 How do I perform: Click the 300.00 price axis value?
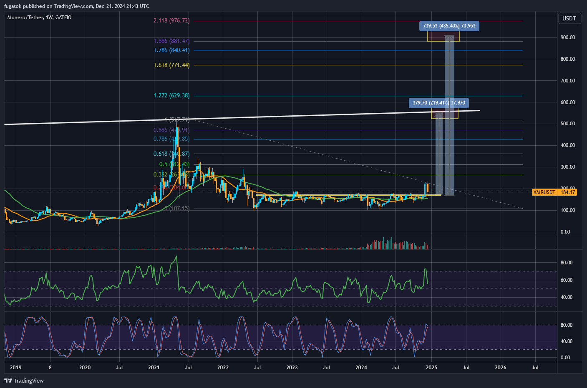point(568,167)
